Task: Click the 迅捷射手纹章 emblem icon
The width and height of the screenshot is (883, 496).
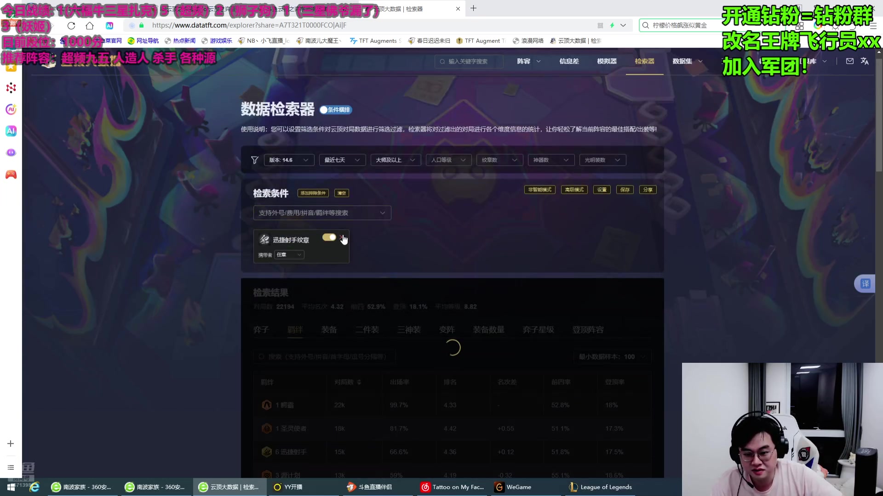Action: (x=264, y=239)
